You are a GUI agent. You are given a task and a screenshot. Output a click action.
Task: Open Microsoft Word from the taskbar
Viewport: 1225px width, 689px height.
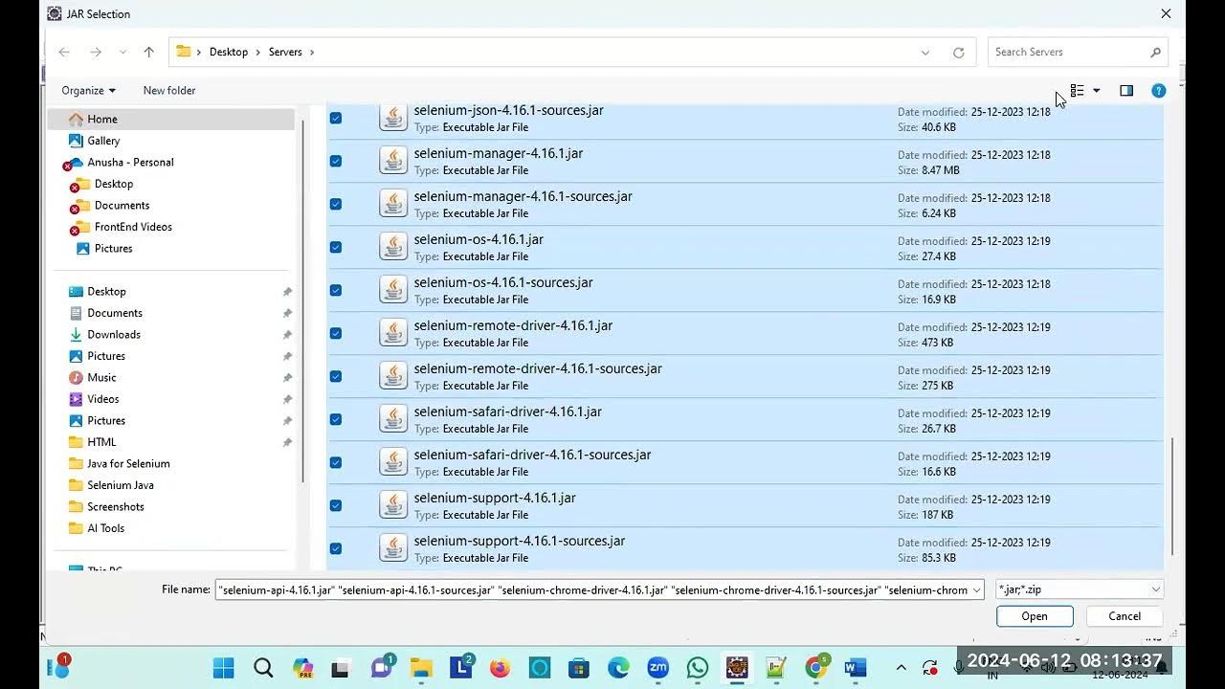point(856,668)
